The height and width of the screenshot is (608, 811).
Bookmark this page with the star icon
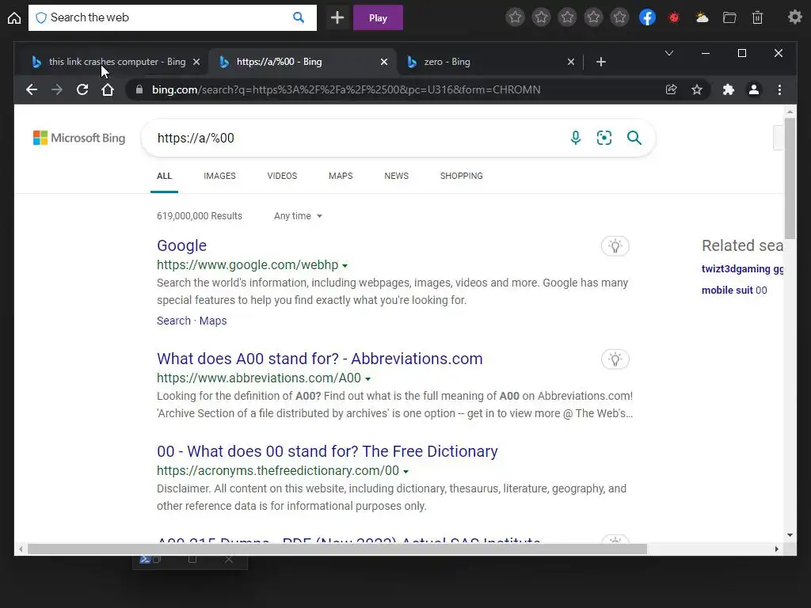(x=697, y=89)
